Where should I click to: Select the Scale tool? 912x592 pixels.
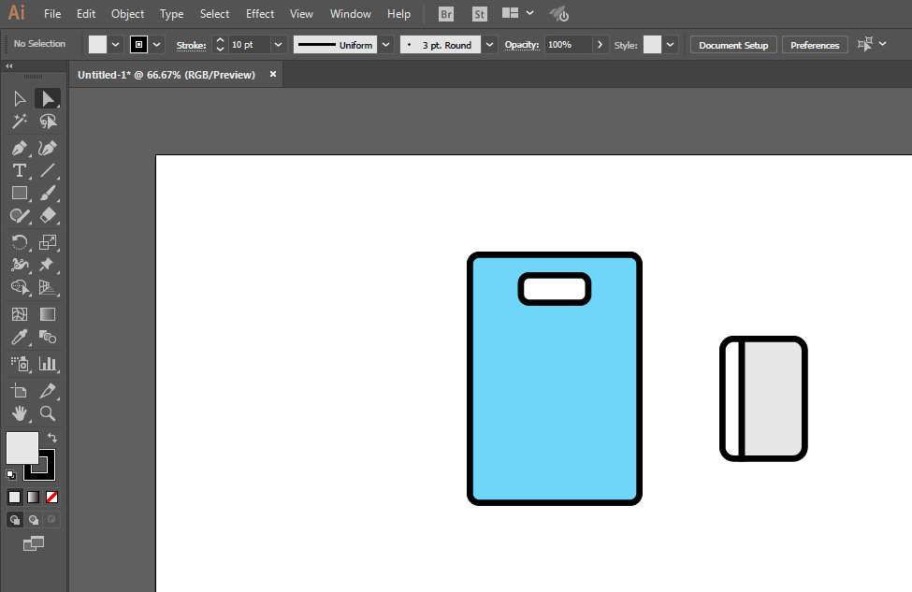pos(48,242)
